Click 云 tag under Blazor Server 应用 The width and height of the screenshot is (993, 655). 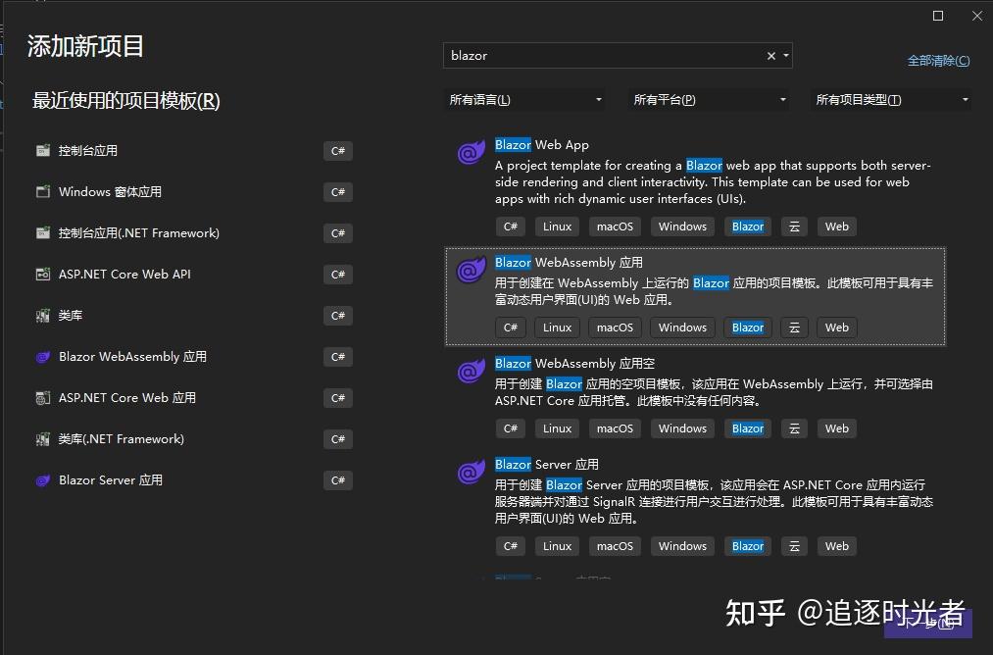click(x=794, y=546)
